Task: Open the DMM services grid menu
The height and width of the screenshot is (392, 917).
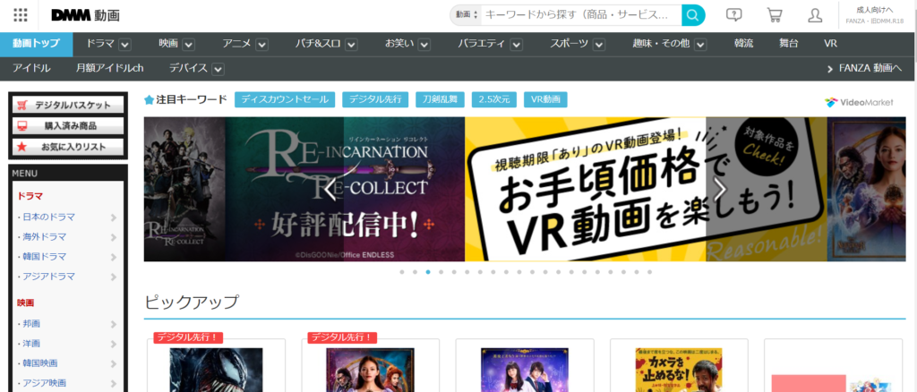Action: pos(21,15)
